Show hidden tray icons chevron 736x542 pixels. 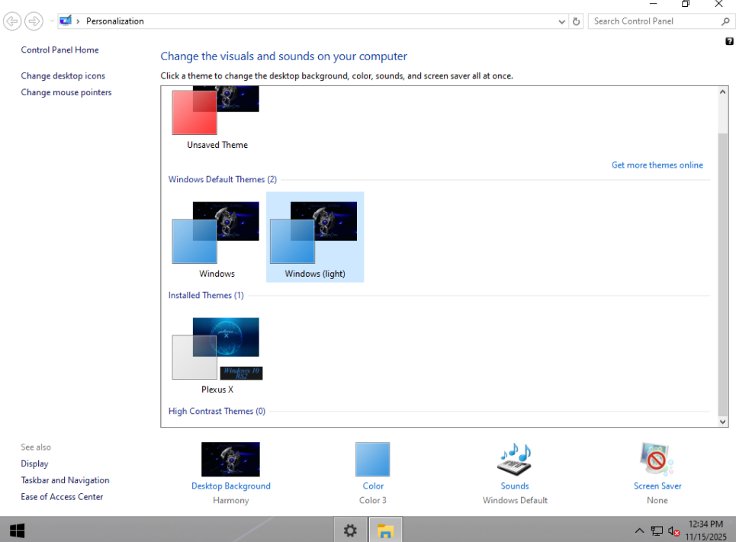639,531
